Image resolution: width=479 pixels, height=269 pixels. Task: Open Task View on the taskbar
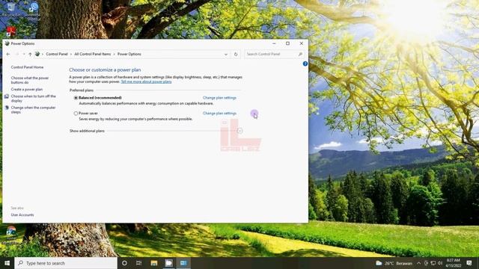coord(138,263)
